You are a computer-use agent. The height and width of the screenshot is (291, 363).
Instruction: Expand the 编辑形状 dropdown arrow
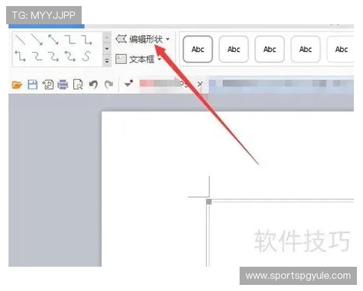[168, 39]
